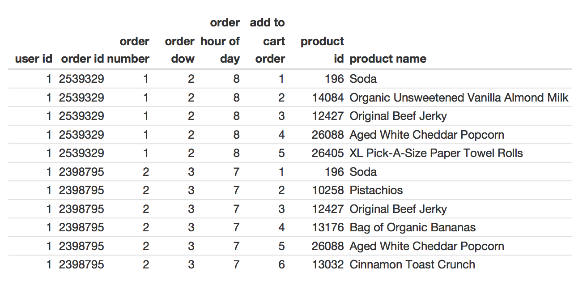Select the 'add to cart order' header
587x285 pixels.
[x=268, y=41]
